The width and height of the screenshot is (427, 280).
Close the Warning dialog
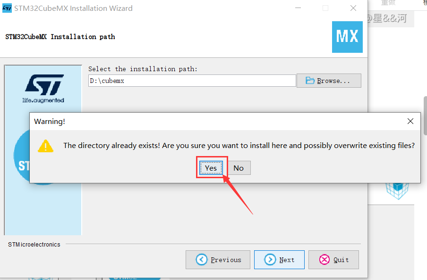click(410, 121)
